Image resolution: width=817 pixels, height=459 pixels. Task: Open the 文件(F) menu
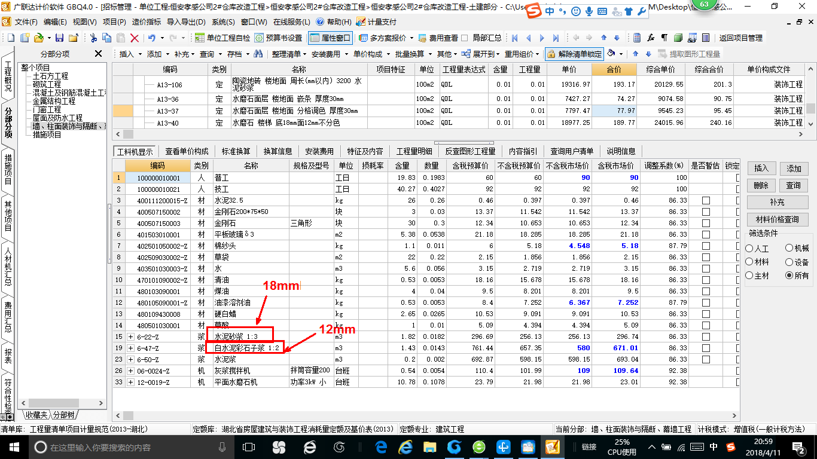coord(25,22)
